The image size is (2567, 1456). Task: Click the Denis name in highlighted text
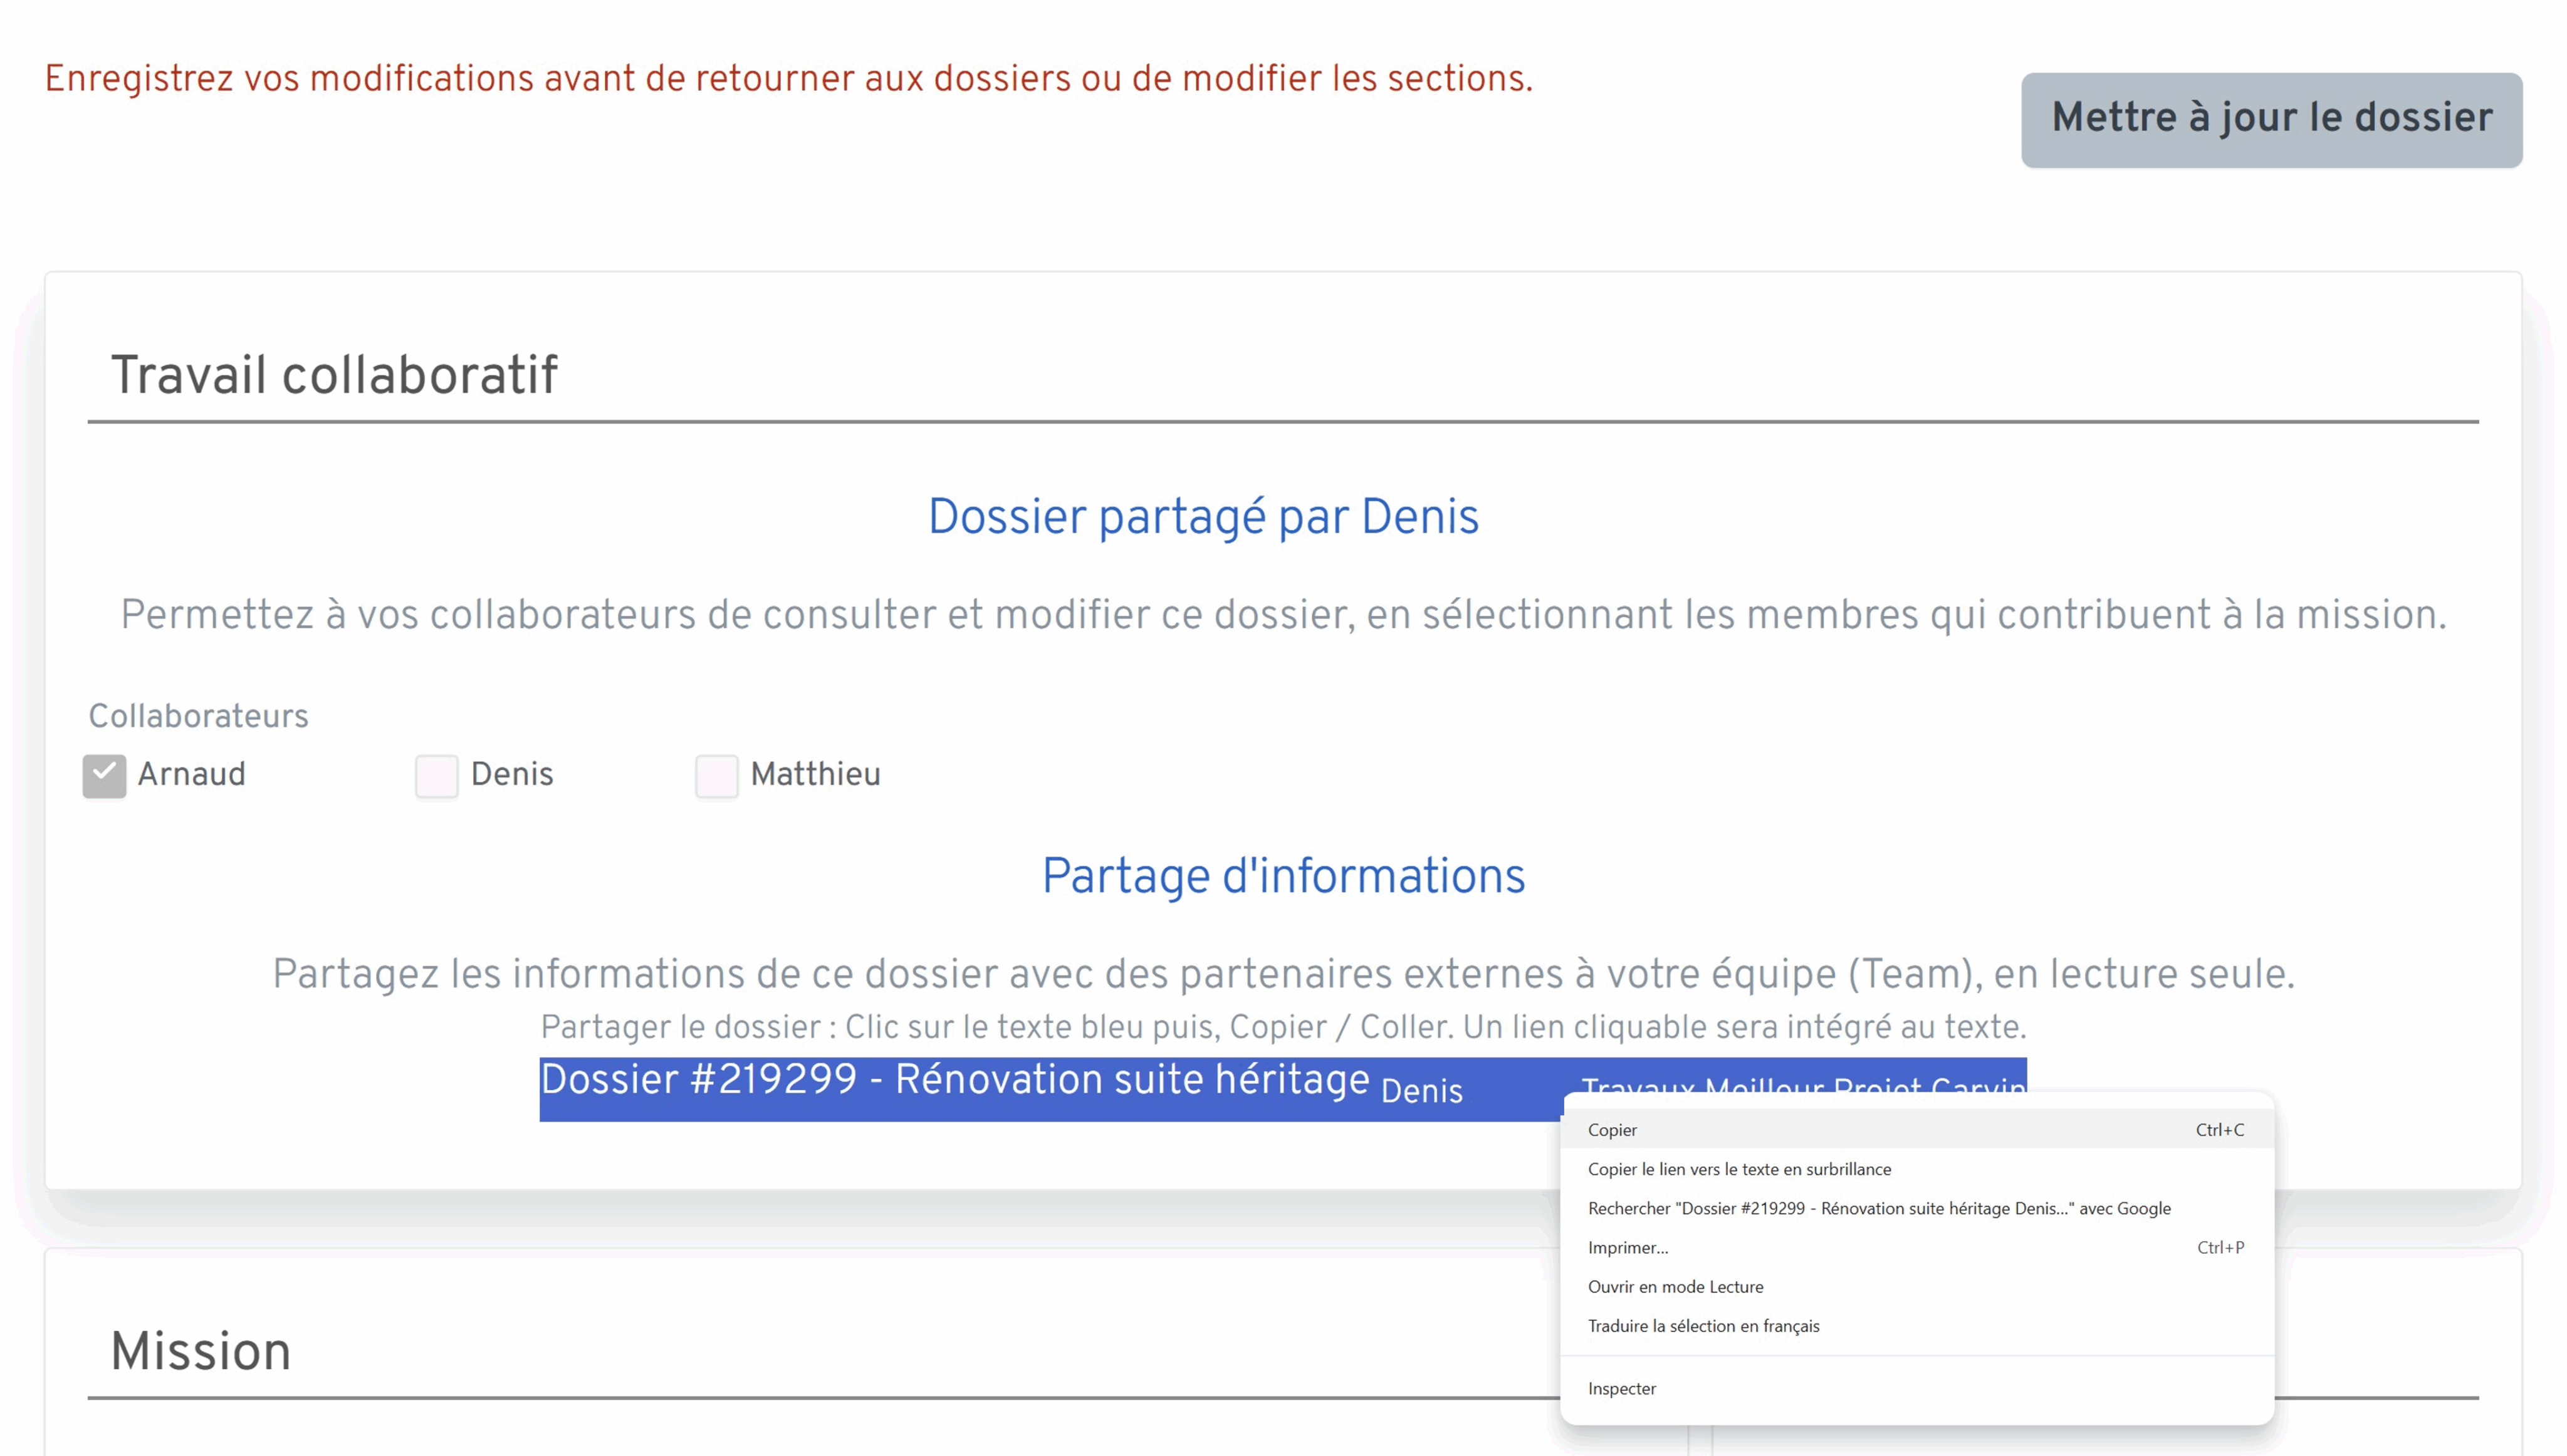pos(1421,1091)
